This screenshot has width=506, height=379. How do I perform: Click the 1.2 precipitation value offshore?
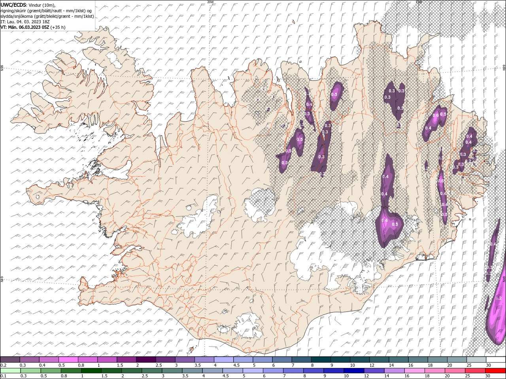point(498,298)
